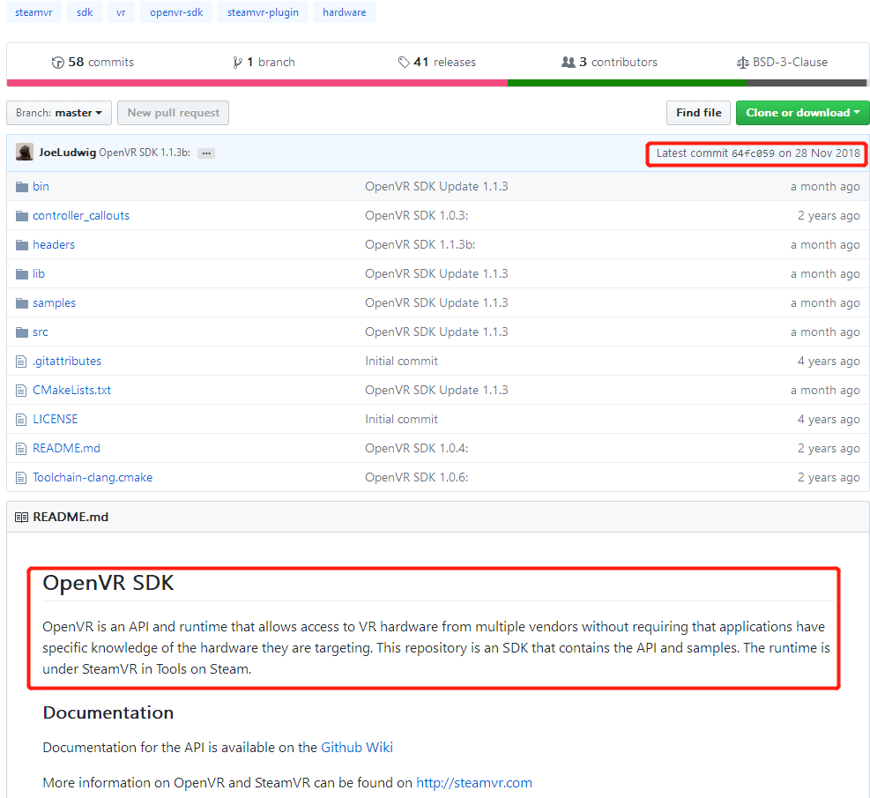Click the OpenVR SDK readme heading
Screen dimensions: 870x798
click(x=108, y=583)
